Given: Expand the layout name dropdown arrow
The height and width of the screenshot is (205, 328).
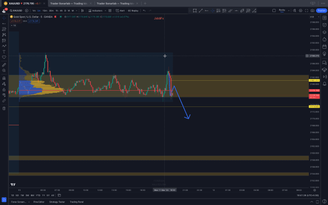Looking at the screenshot, I should point(289,10).
